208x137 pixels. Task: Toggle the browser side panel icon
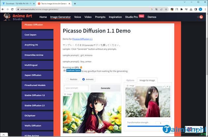pyautogui.click(x=196, y=9)
